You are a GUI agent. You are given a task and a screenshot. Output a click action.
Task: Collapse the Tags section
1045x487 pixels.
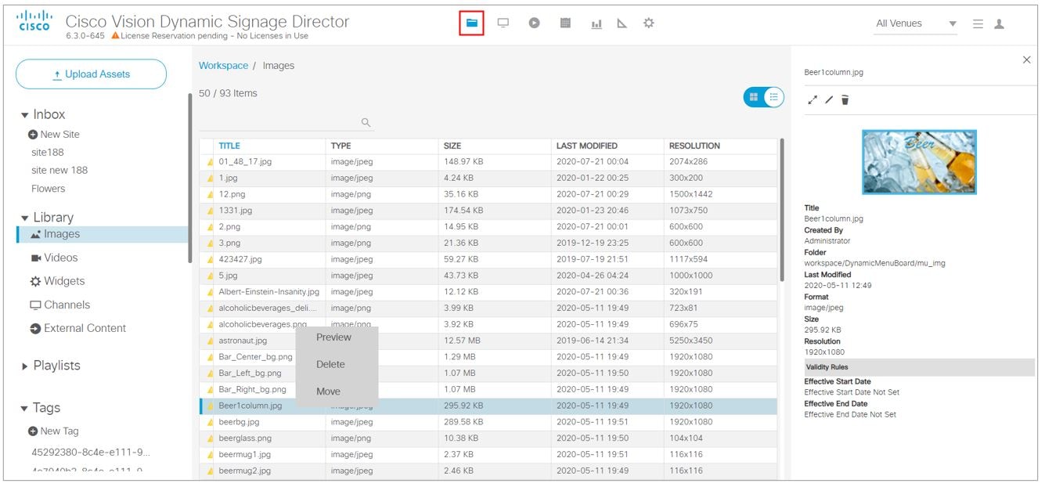tap(25, 409)
